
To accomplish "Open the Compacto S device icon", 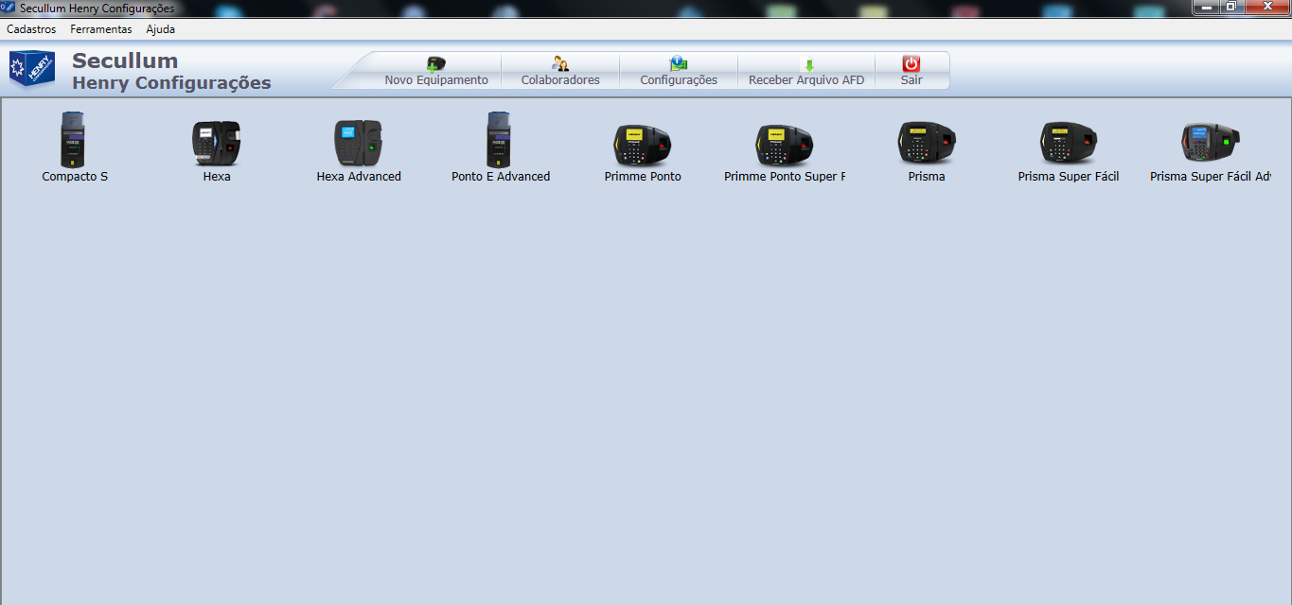I will 74,139.
